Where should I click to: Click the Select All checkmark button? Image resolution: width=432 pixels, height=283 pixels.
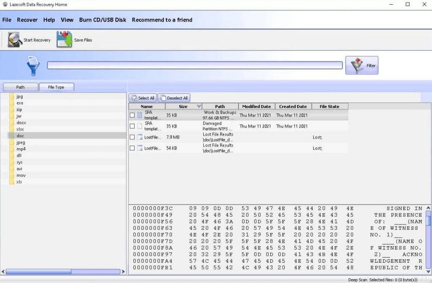[143, 98]
